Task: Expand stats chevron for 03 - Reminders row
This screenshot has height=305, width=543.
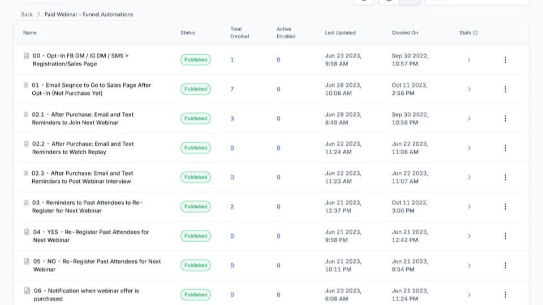Action: tap(469, 207)
